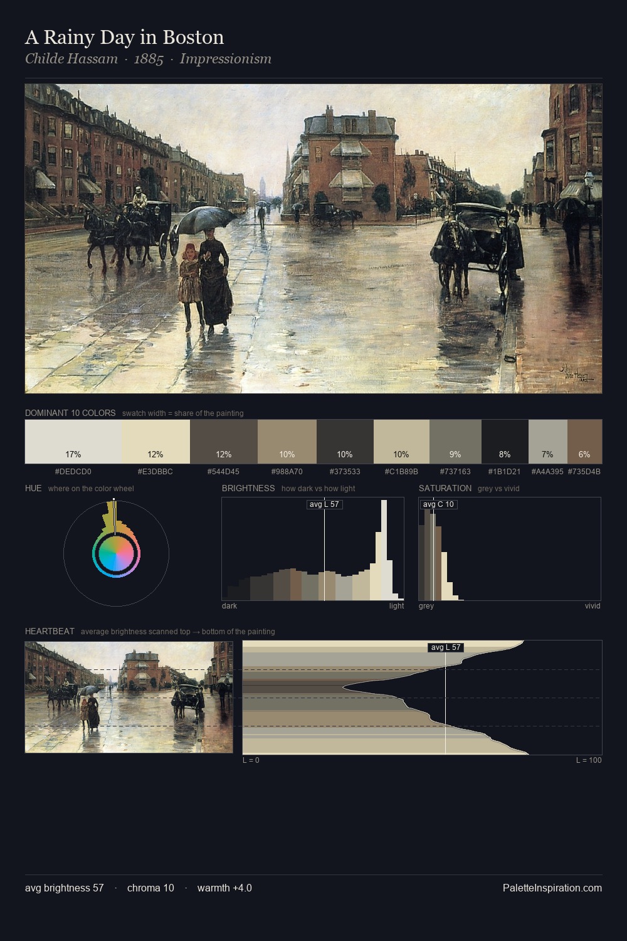Click 'chroma 10' in the footer
Image resolution: width=627 pixels, height=941 pixels.
coord(150,888)
